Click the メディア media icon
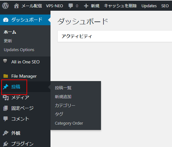The image size is (172, 147). click(6, 97)
